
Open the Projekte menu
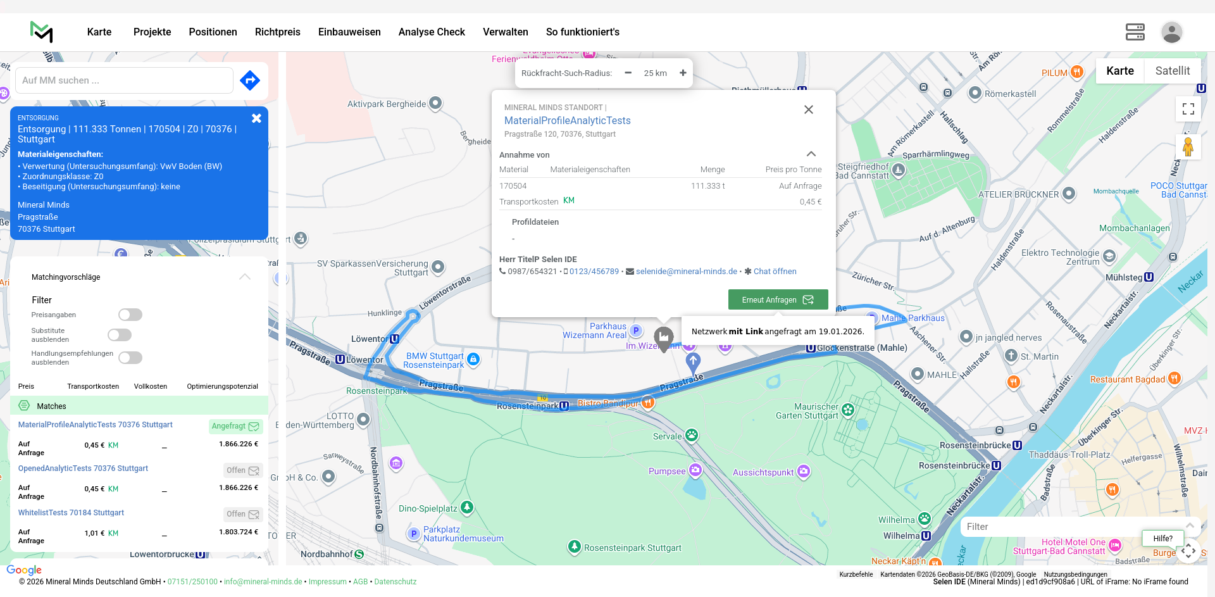click(152, 32)
